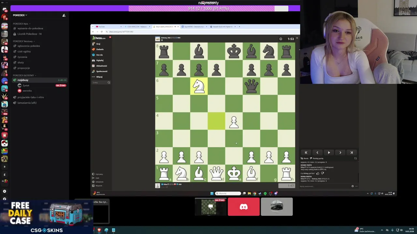Open Brave browser in Windows taskbar
Viewport: 417px width, 234px height.
point(99,230)
